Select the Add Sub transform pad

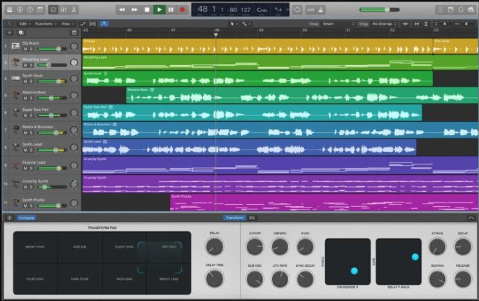(80, 247)
